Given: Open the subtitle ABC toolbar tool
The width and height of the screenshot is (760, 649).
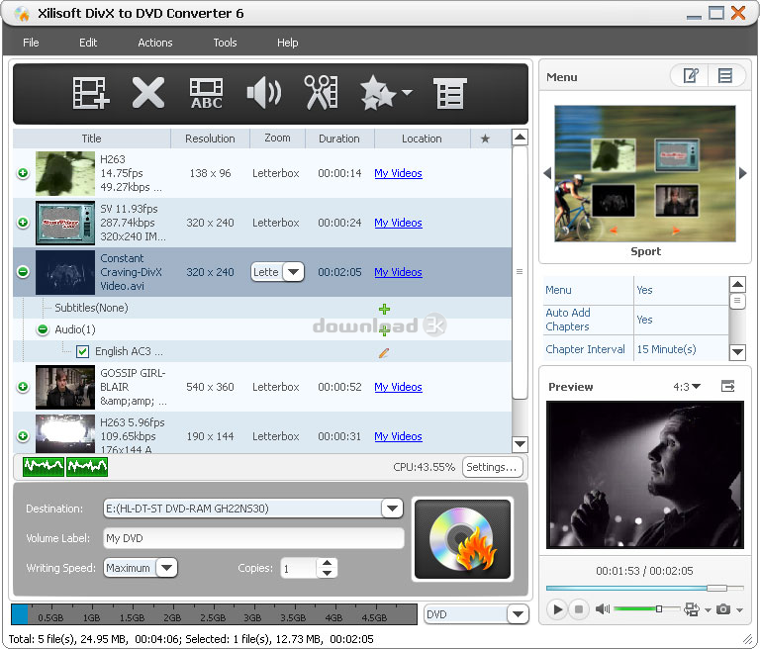Looking at the screenshot, I should pyautogui.click(x=207, y=93).
